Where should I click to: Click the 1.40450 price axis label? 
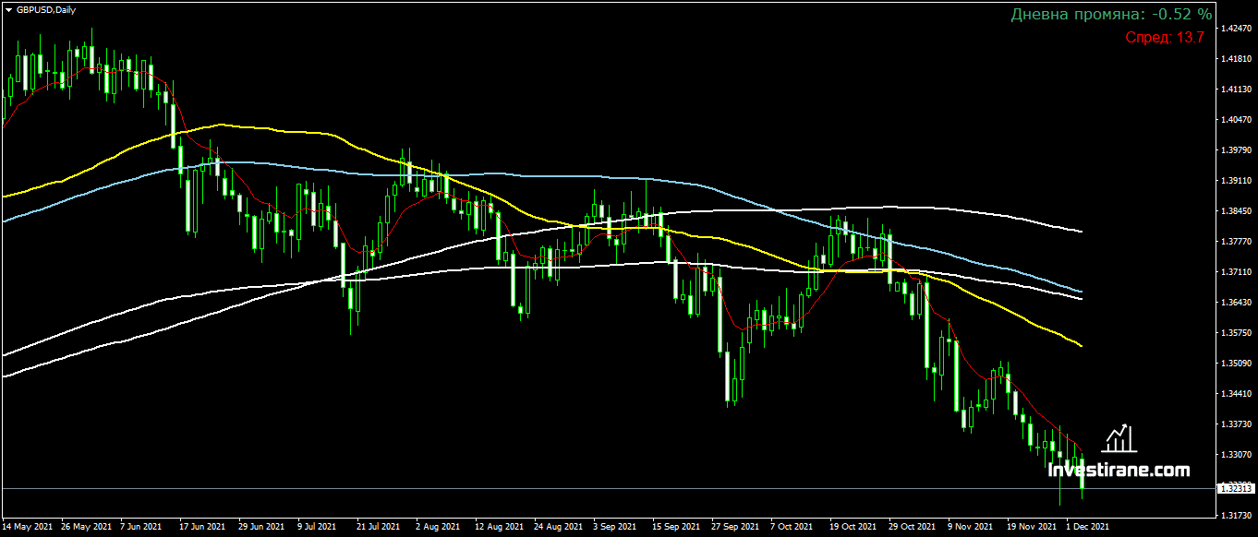coord(1235,120)
